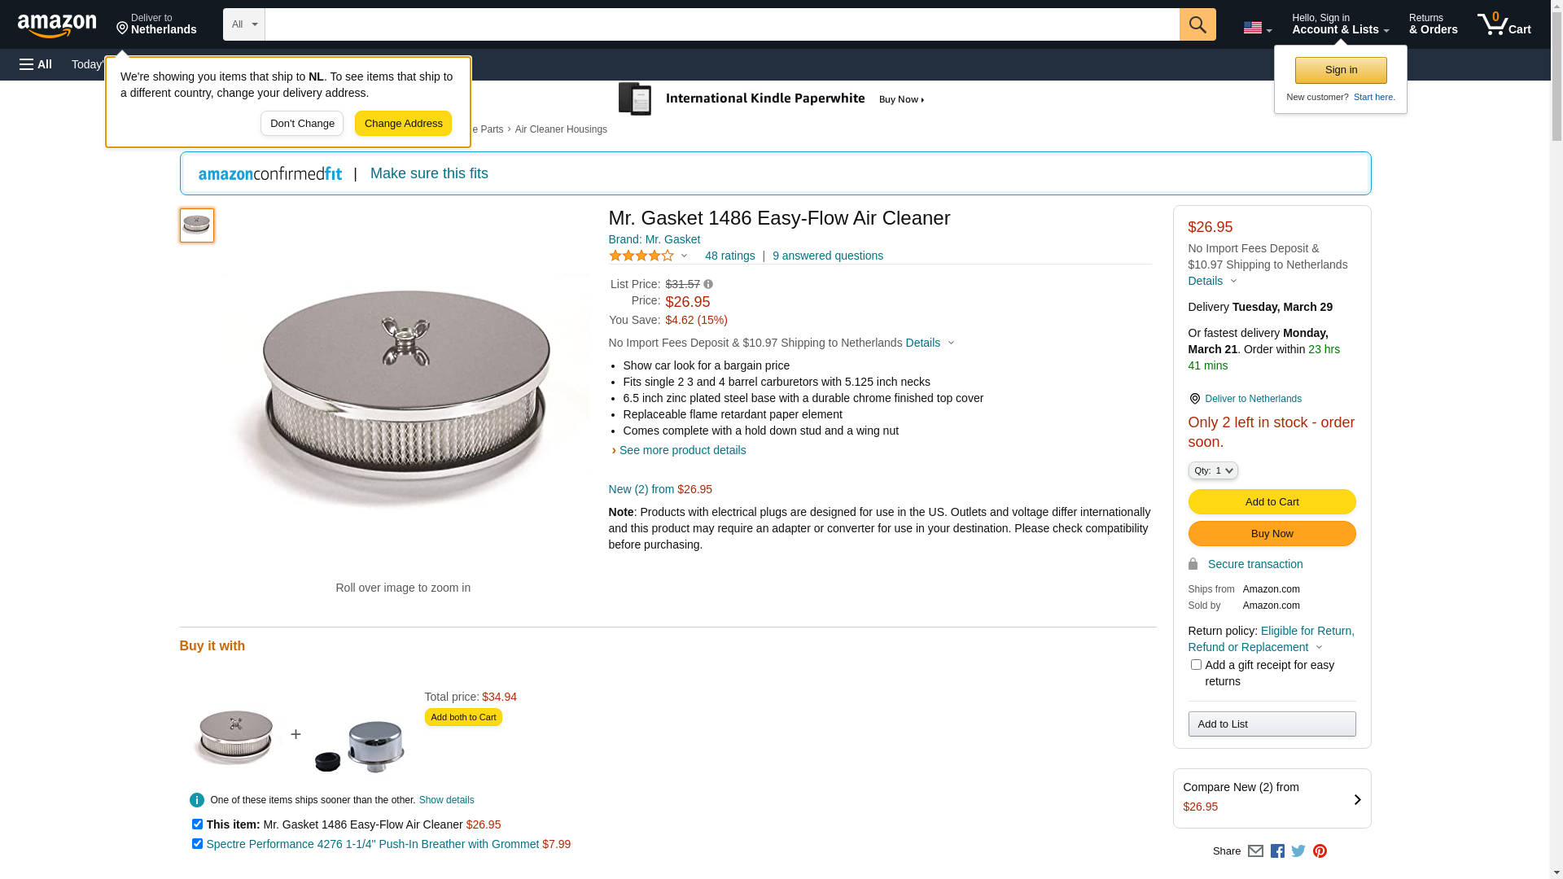
Task: Click the air cleaner product thumbnail
Action: coord(197,225)
